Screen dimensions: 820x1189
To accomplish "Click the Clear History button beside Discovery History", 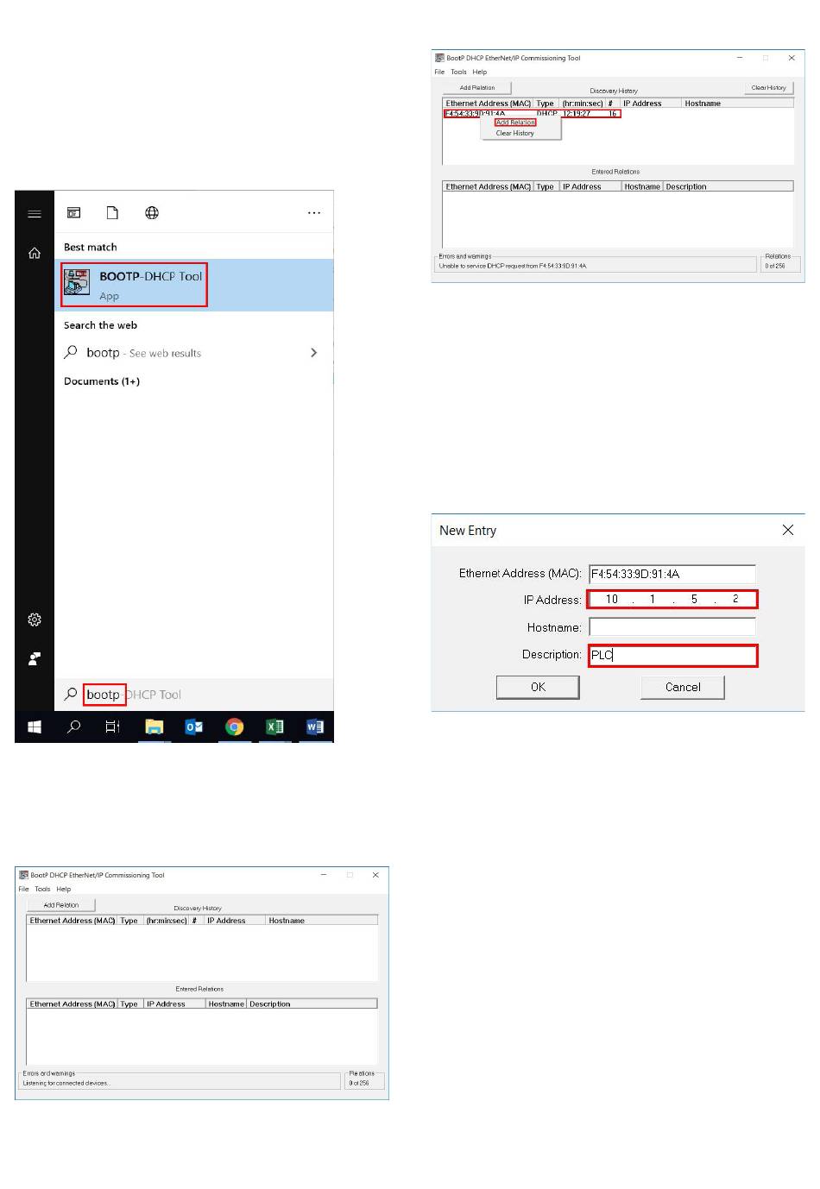I will pyautogui.click(x=768, y=88).
